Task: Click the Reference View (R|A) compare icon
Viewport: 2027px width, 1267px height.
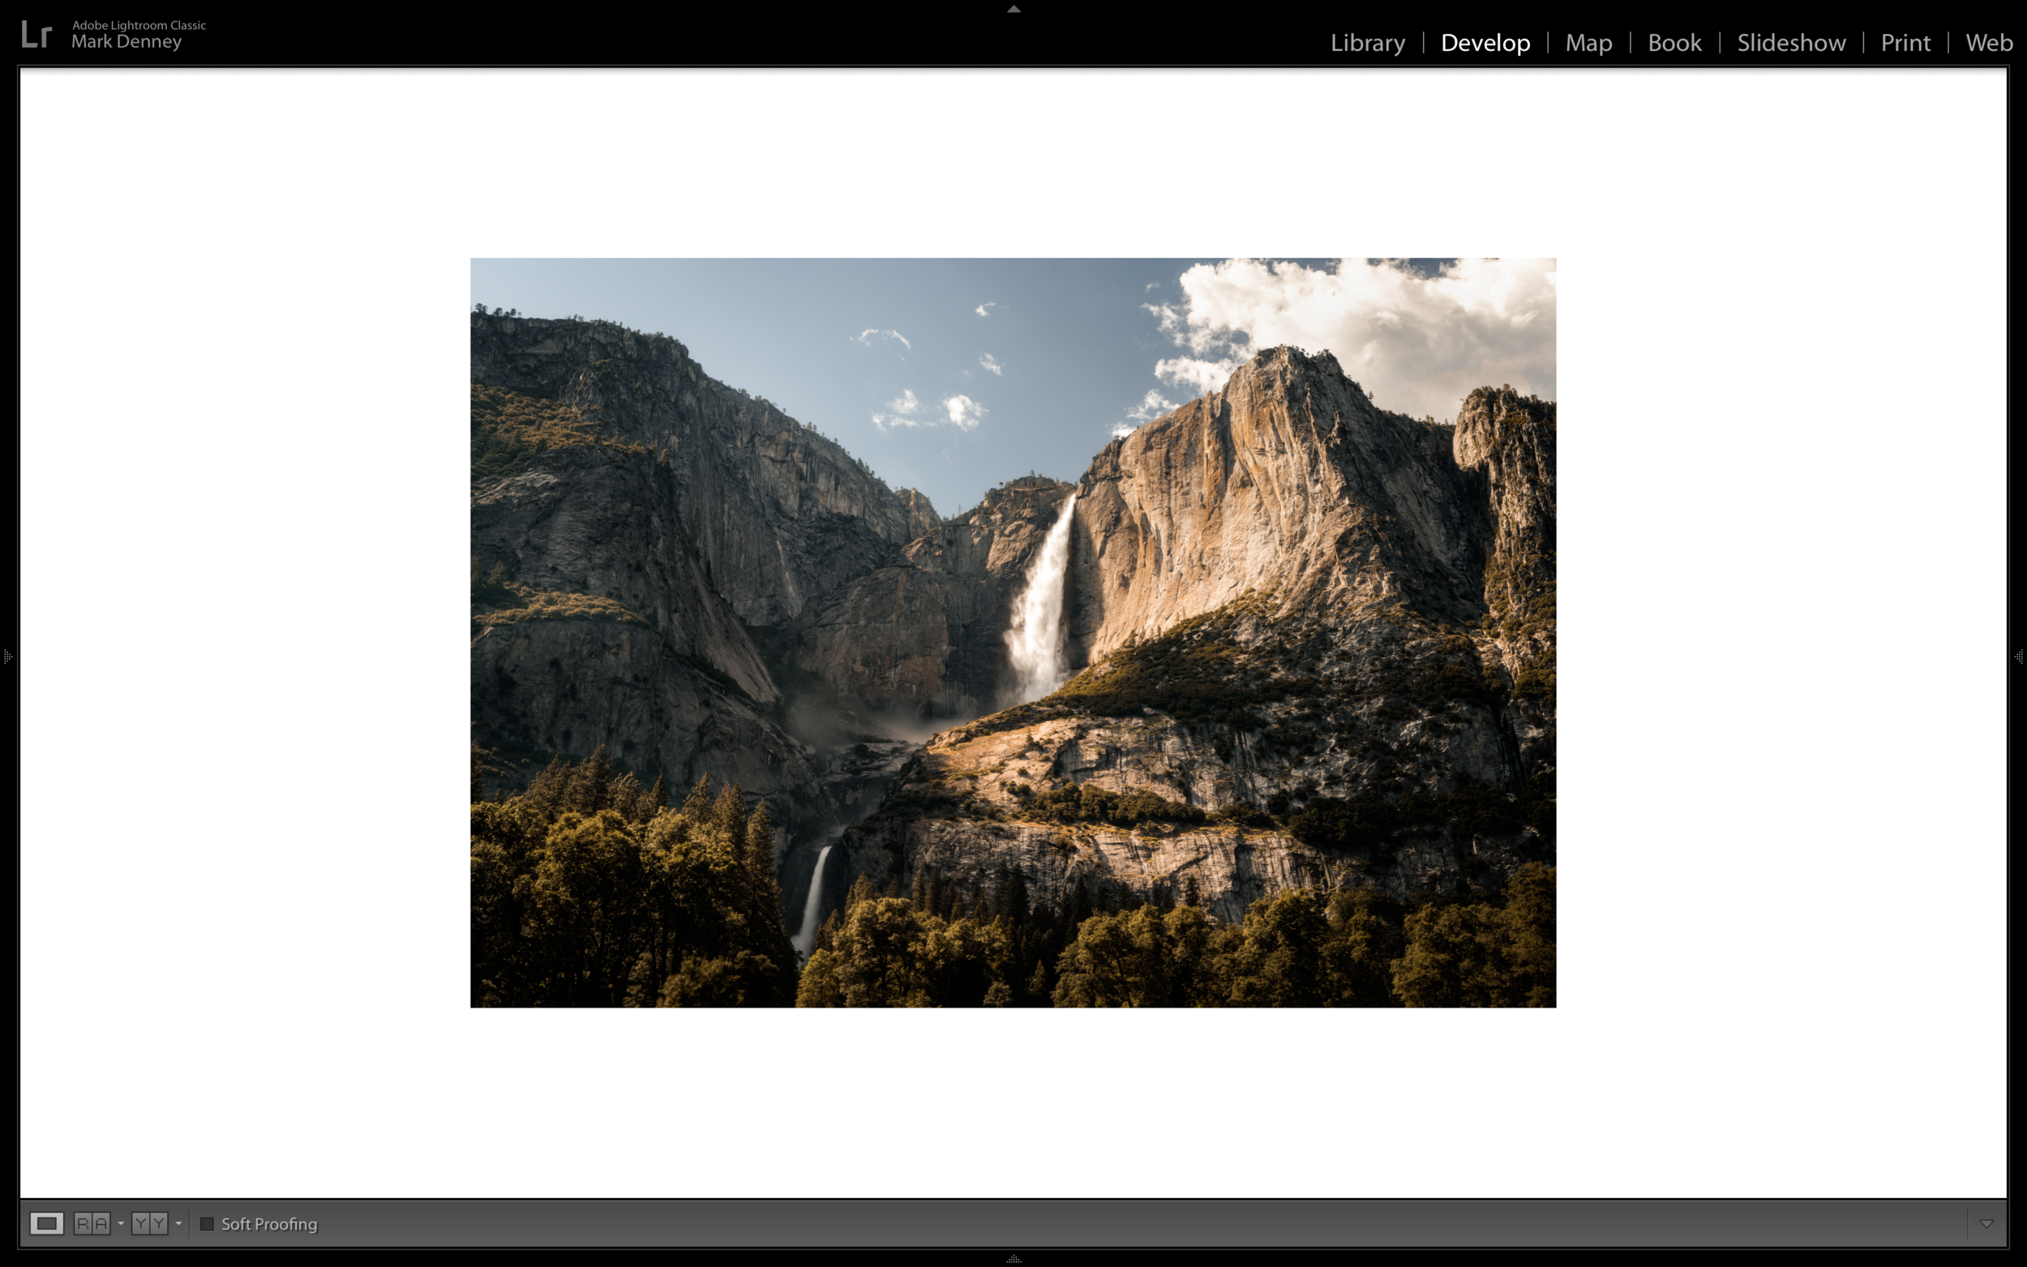Action: [92, 1223]
